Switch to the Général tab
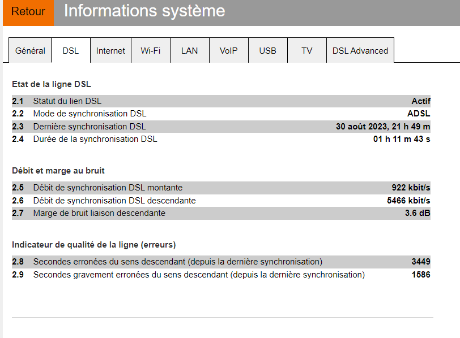 click(30, 50)
